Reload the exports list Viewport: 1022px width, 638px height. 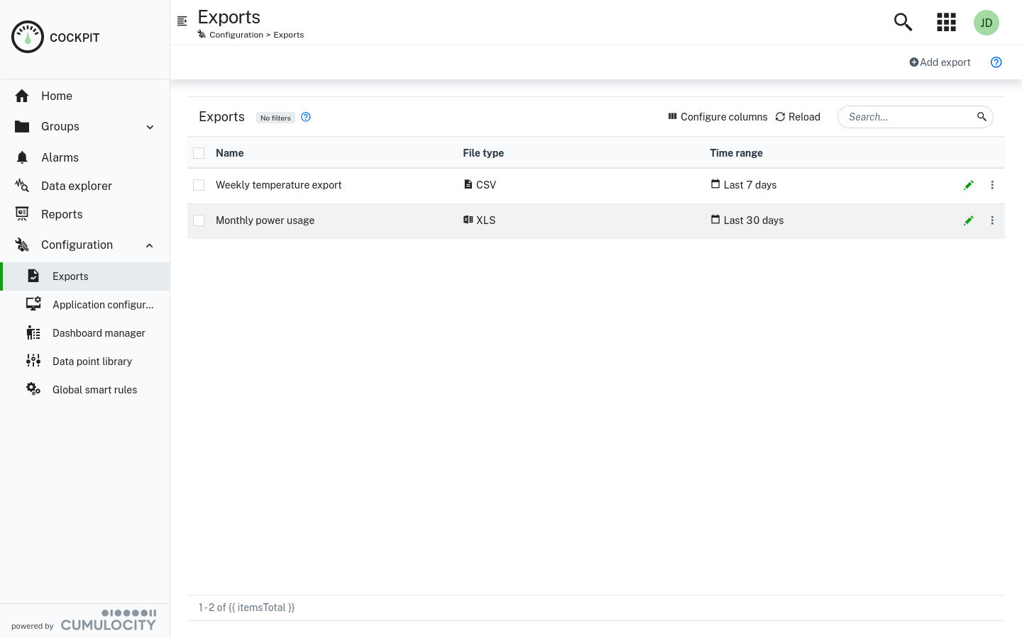click(798, 117)
